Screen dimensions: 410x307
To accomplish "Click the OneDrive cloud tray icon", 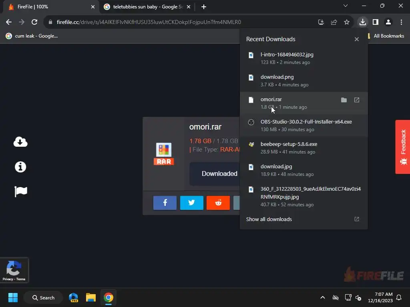I will (336, 297).
